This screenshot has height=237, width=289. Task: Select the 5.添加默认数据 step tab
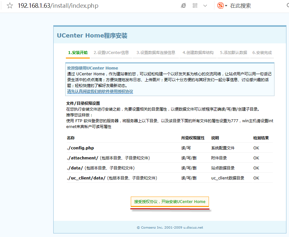(233, 53)
